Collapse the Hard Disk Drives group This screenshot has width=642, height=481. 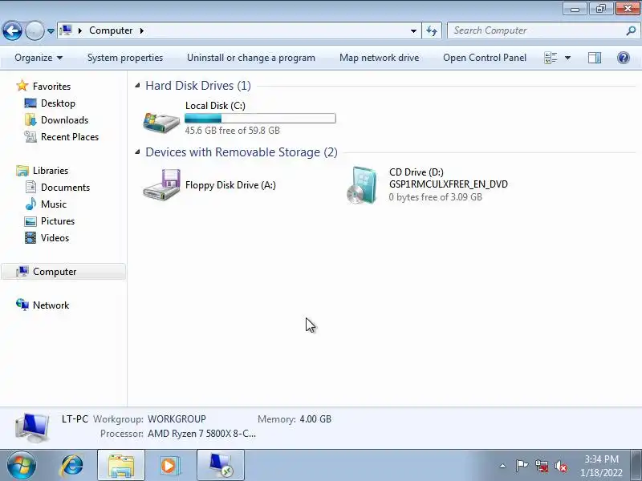pos(137,86)
